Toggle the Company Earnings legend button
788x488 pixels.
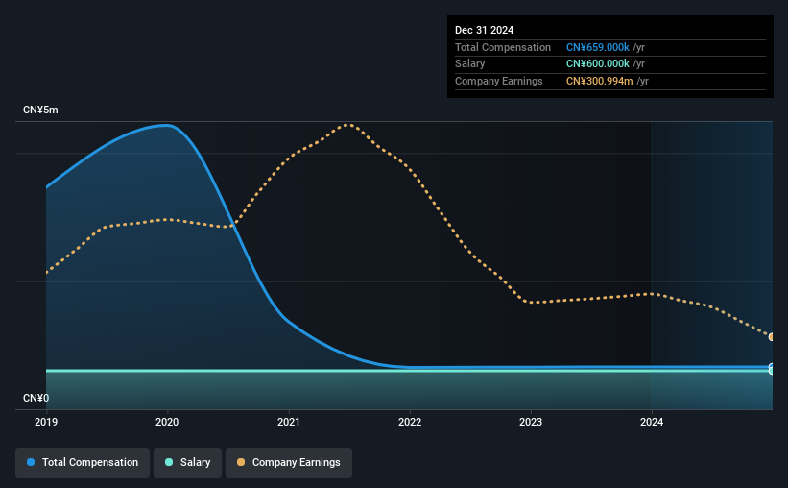coord(289,463)
